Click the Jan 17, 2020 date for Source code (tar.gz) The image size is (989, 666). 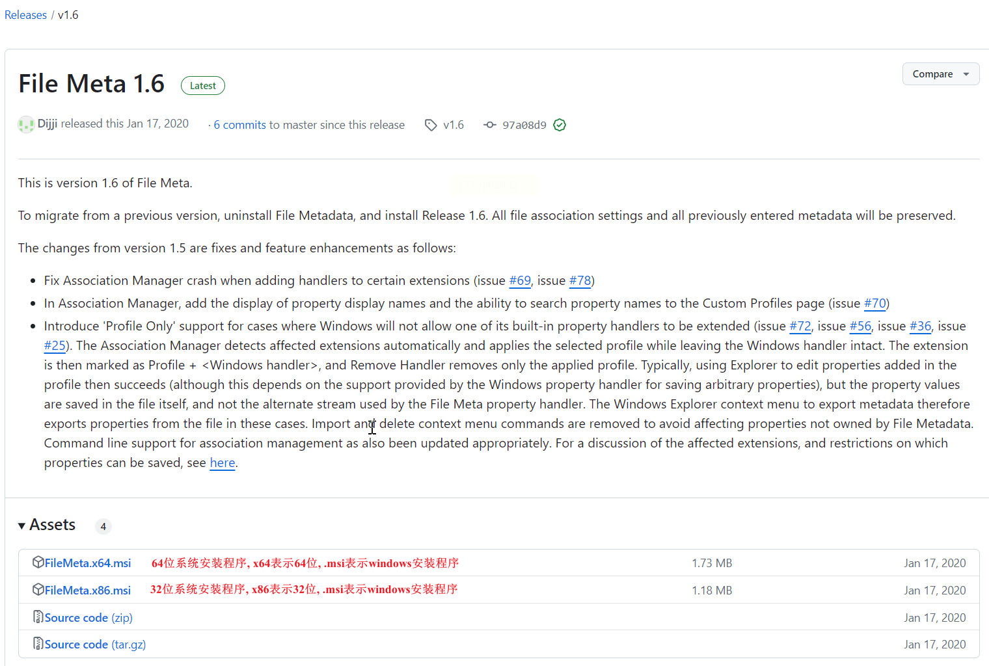pyautogui.click(x=935, y=644)
